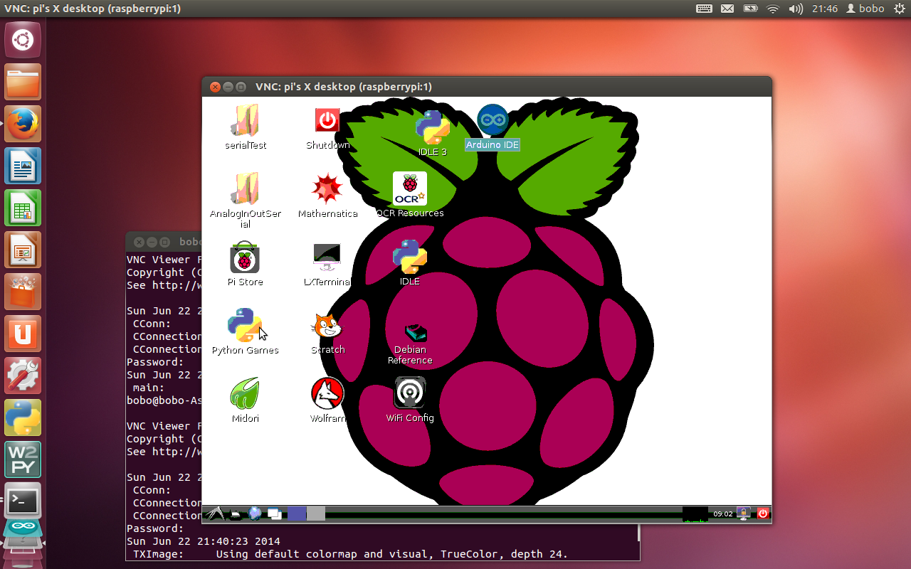
Task: Open Ubuntu Software Center in the launcher
Action: tap(23, 292)
